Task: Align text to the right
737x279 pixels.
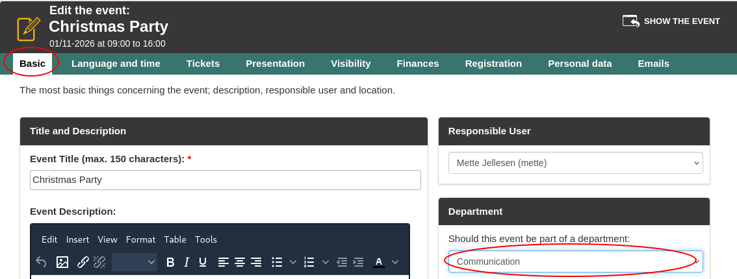Action: tap(256, 262)
